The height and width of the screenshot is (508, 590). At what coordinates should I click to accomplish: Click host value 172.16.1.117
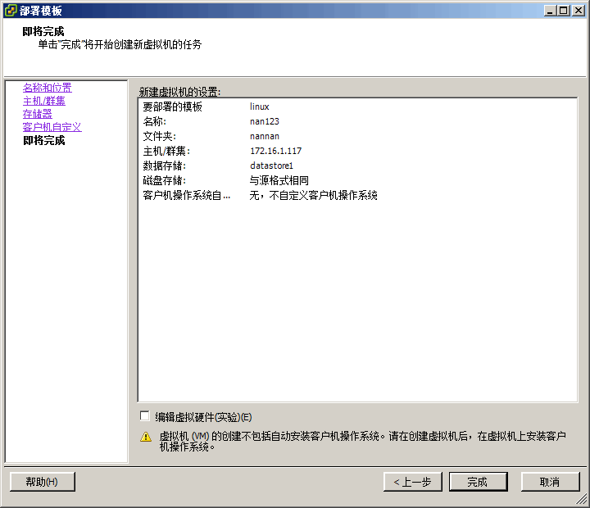[276, 151]
